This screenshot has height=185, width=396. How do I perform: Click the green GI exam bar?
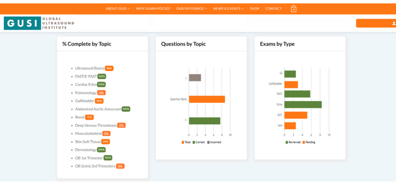(290, 74)
